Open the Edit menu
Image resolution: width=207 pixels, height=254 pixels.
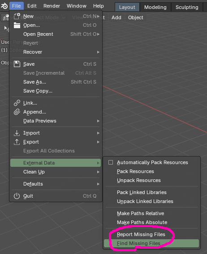point(32,6)
